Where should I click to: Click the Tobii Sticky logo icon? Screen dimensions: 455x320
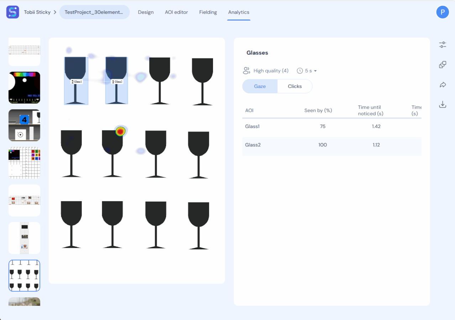[13, 12]
